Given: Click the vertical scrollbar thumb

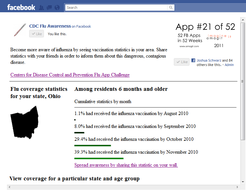Looking at the screenshot, I should click(x=243, y=81).
